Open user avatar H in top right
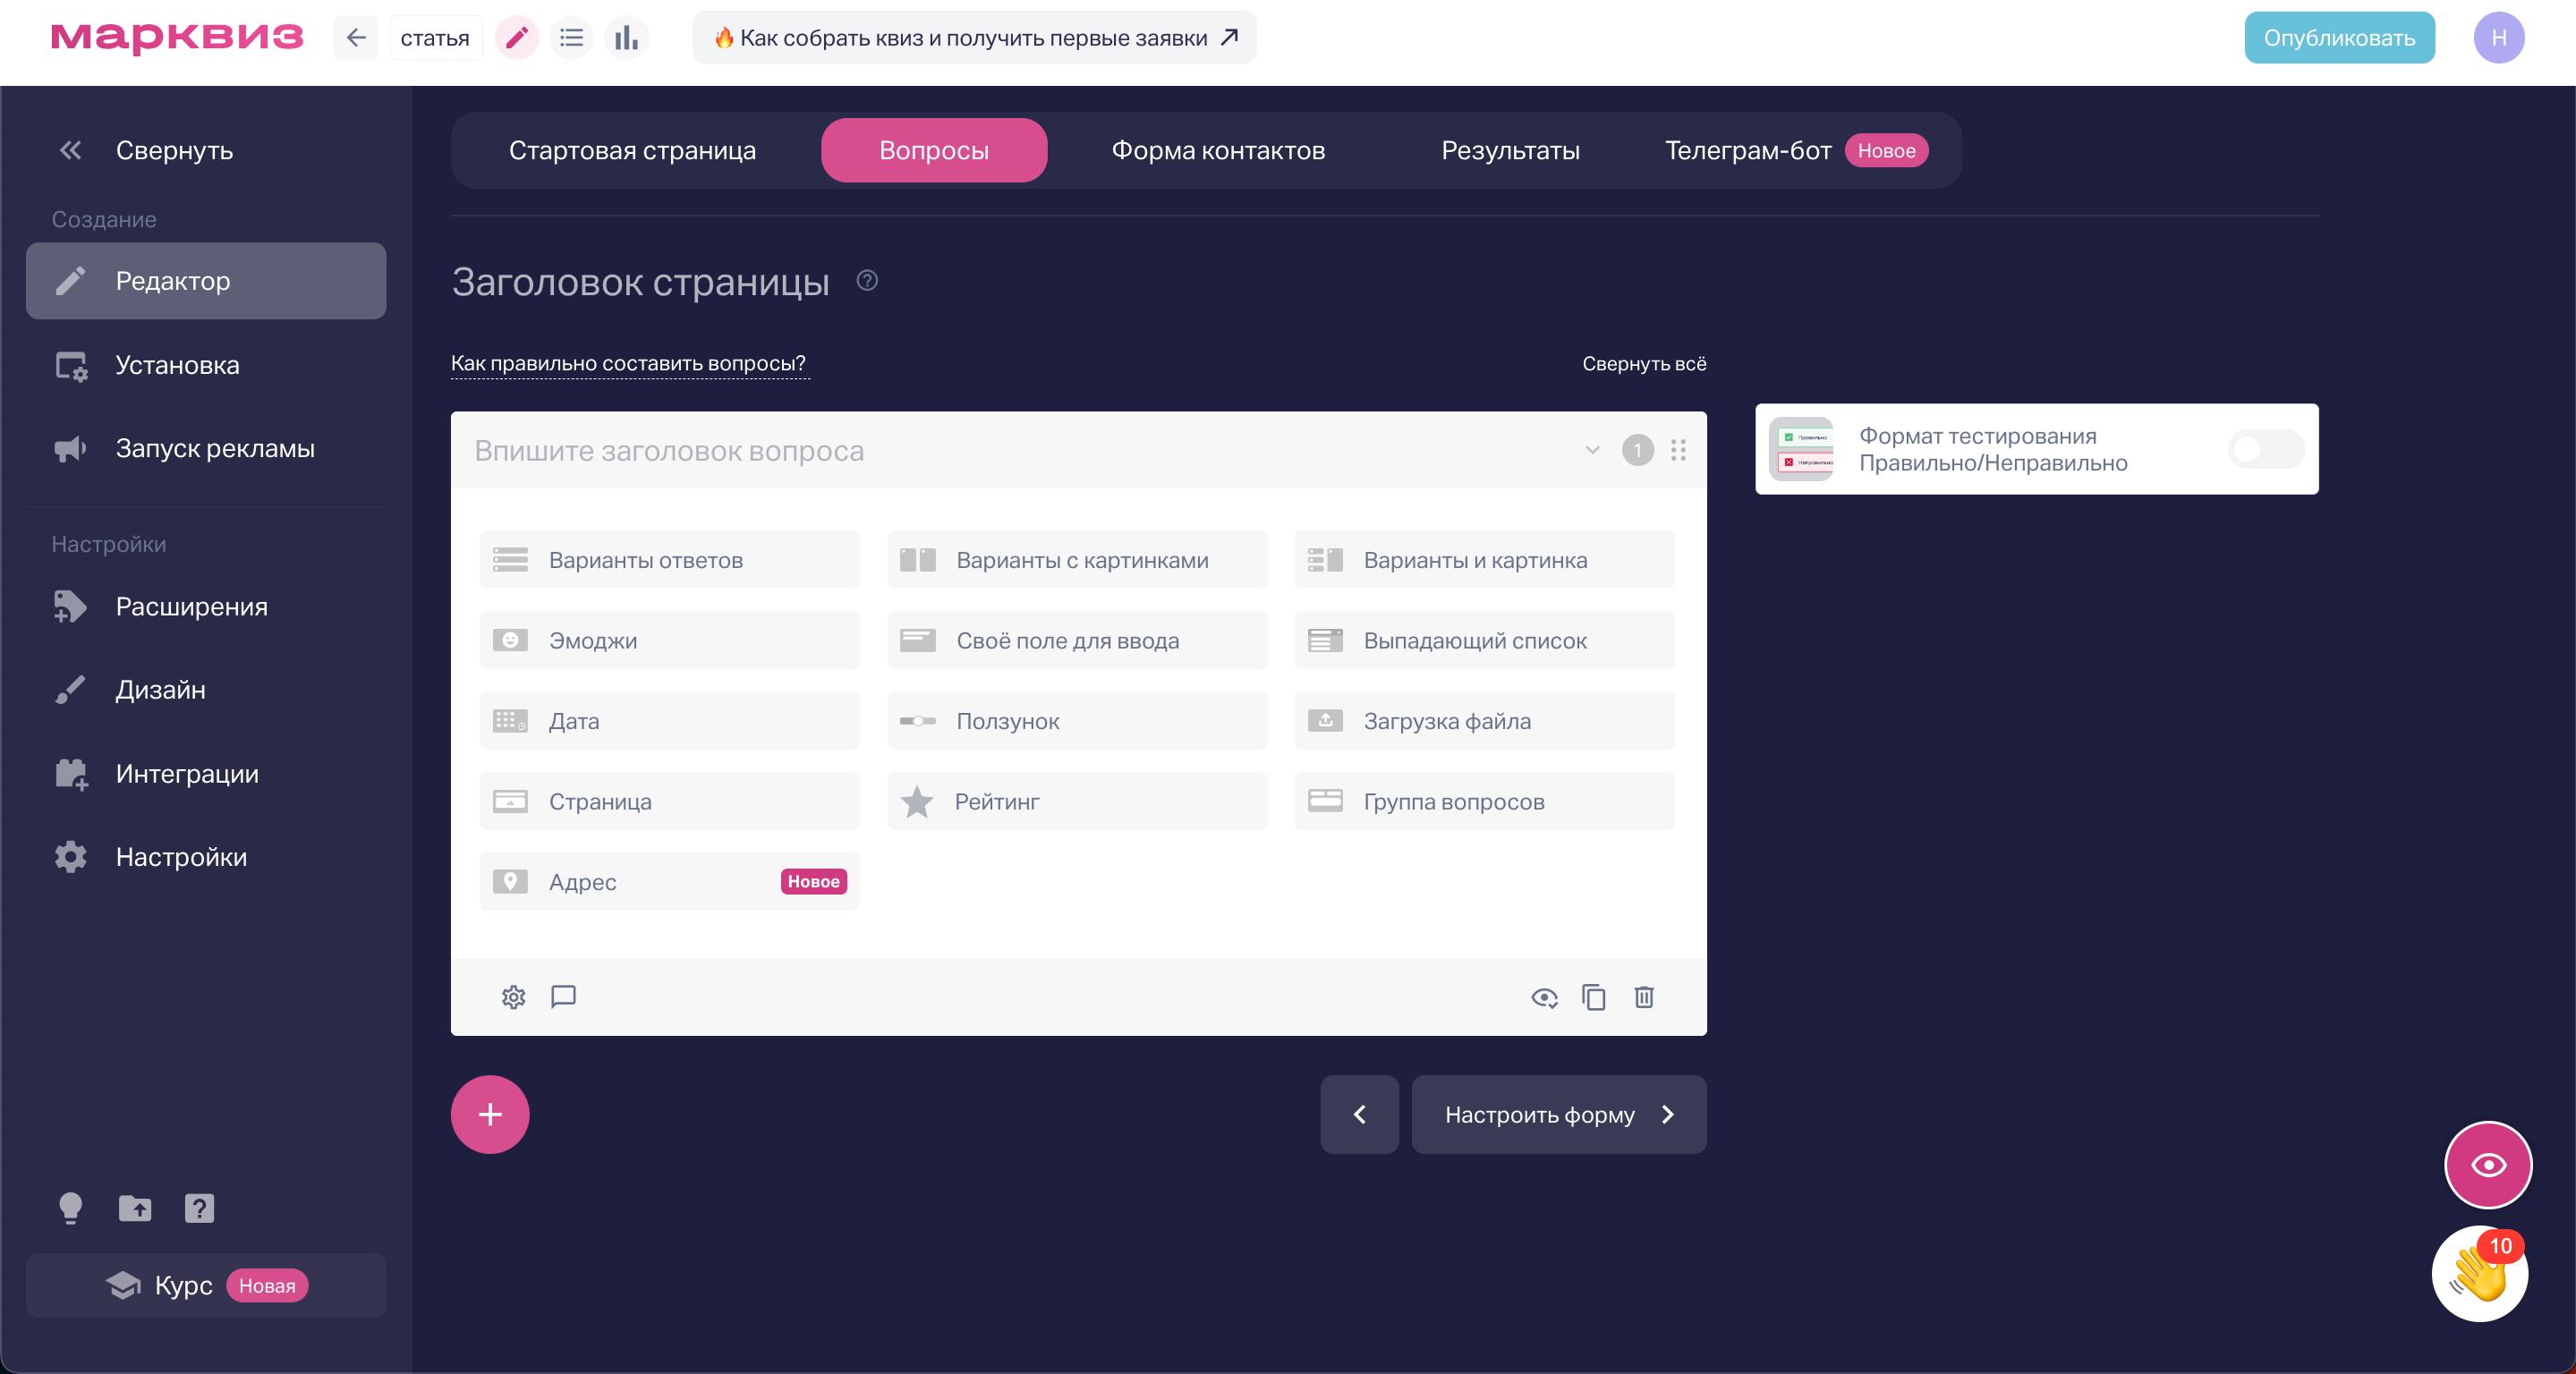This screenshot has width=2576, height=1374. [2498, 38]
